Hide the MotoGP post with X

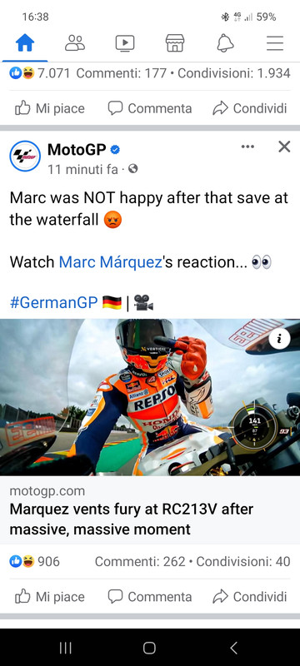coord(284,147)
